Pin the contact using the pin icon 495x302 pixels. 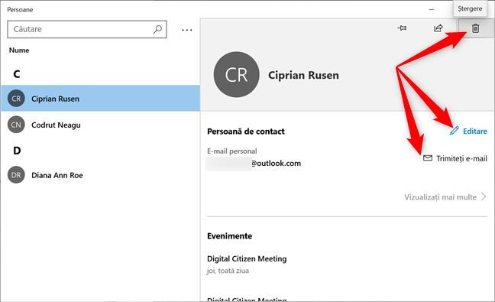pyautogui.click(x=402, y=28)
